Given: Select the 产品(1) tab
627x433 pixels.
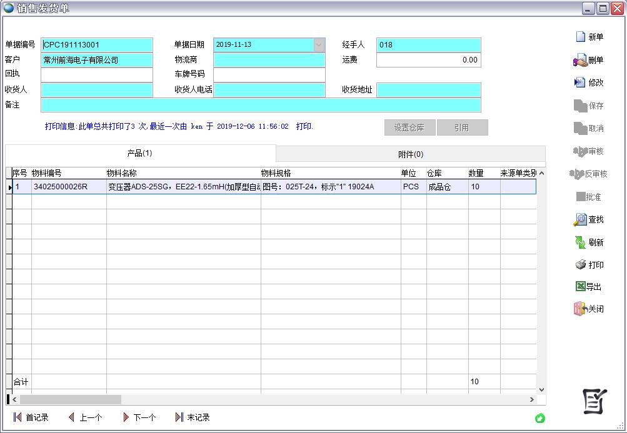Looking at the screenshot, I should (x=140, y=153).
